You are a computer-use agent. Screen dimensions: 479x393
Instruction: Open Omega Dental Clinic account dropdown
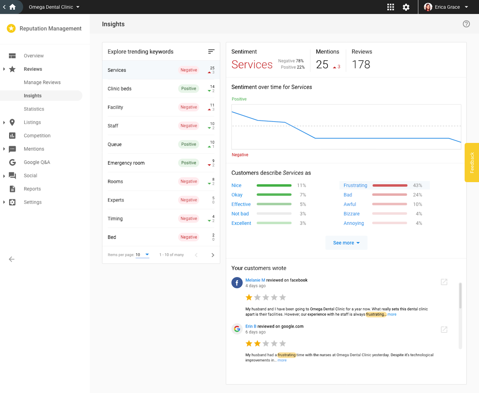pyautogui.click(x=54, y=7)
